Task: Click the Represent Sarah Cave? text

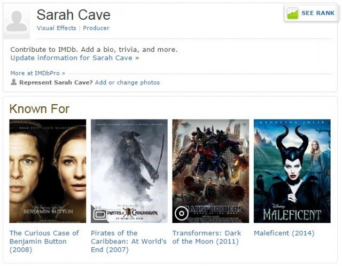Action: [56, 82]
